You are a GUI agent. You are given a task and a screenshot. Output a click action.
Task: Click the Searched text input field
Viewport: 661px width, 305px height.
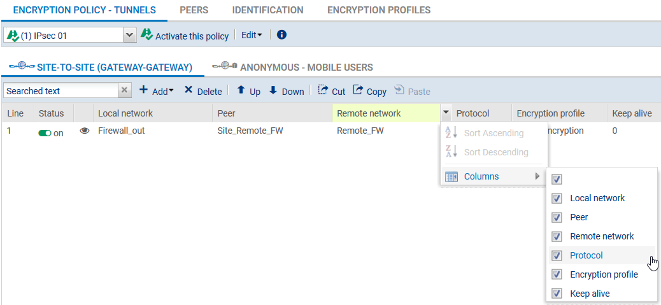click(60, 91)
